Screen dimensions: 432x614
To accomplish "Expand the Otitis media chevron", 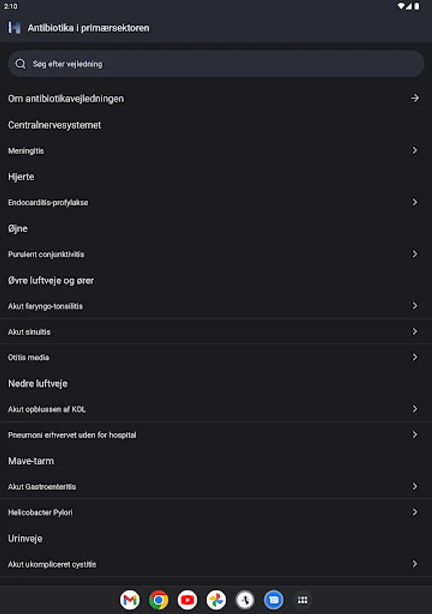I will click(414, 357).
